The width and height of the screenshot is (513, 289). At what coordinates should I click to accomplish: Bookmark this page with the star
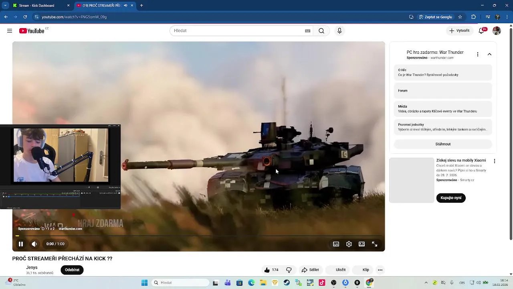pyautogui.click(x=460, y=17)
